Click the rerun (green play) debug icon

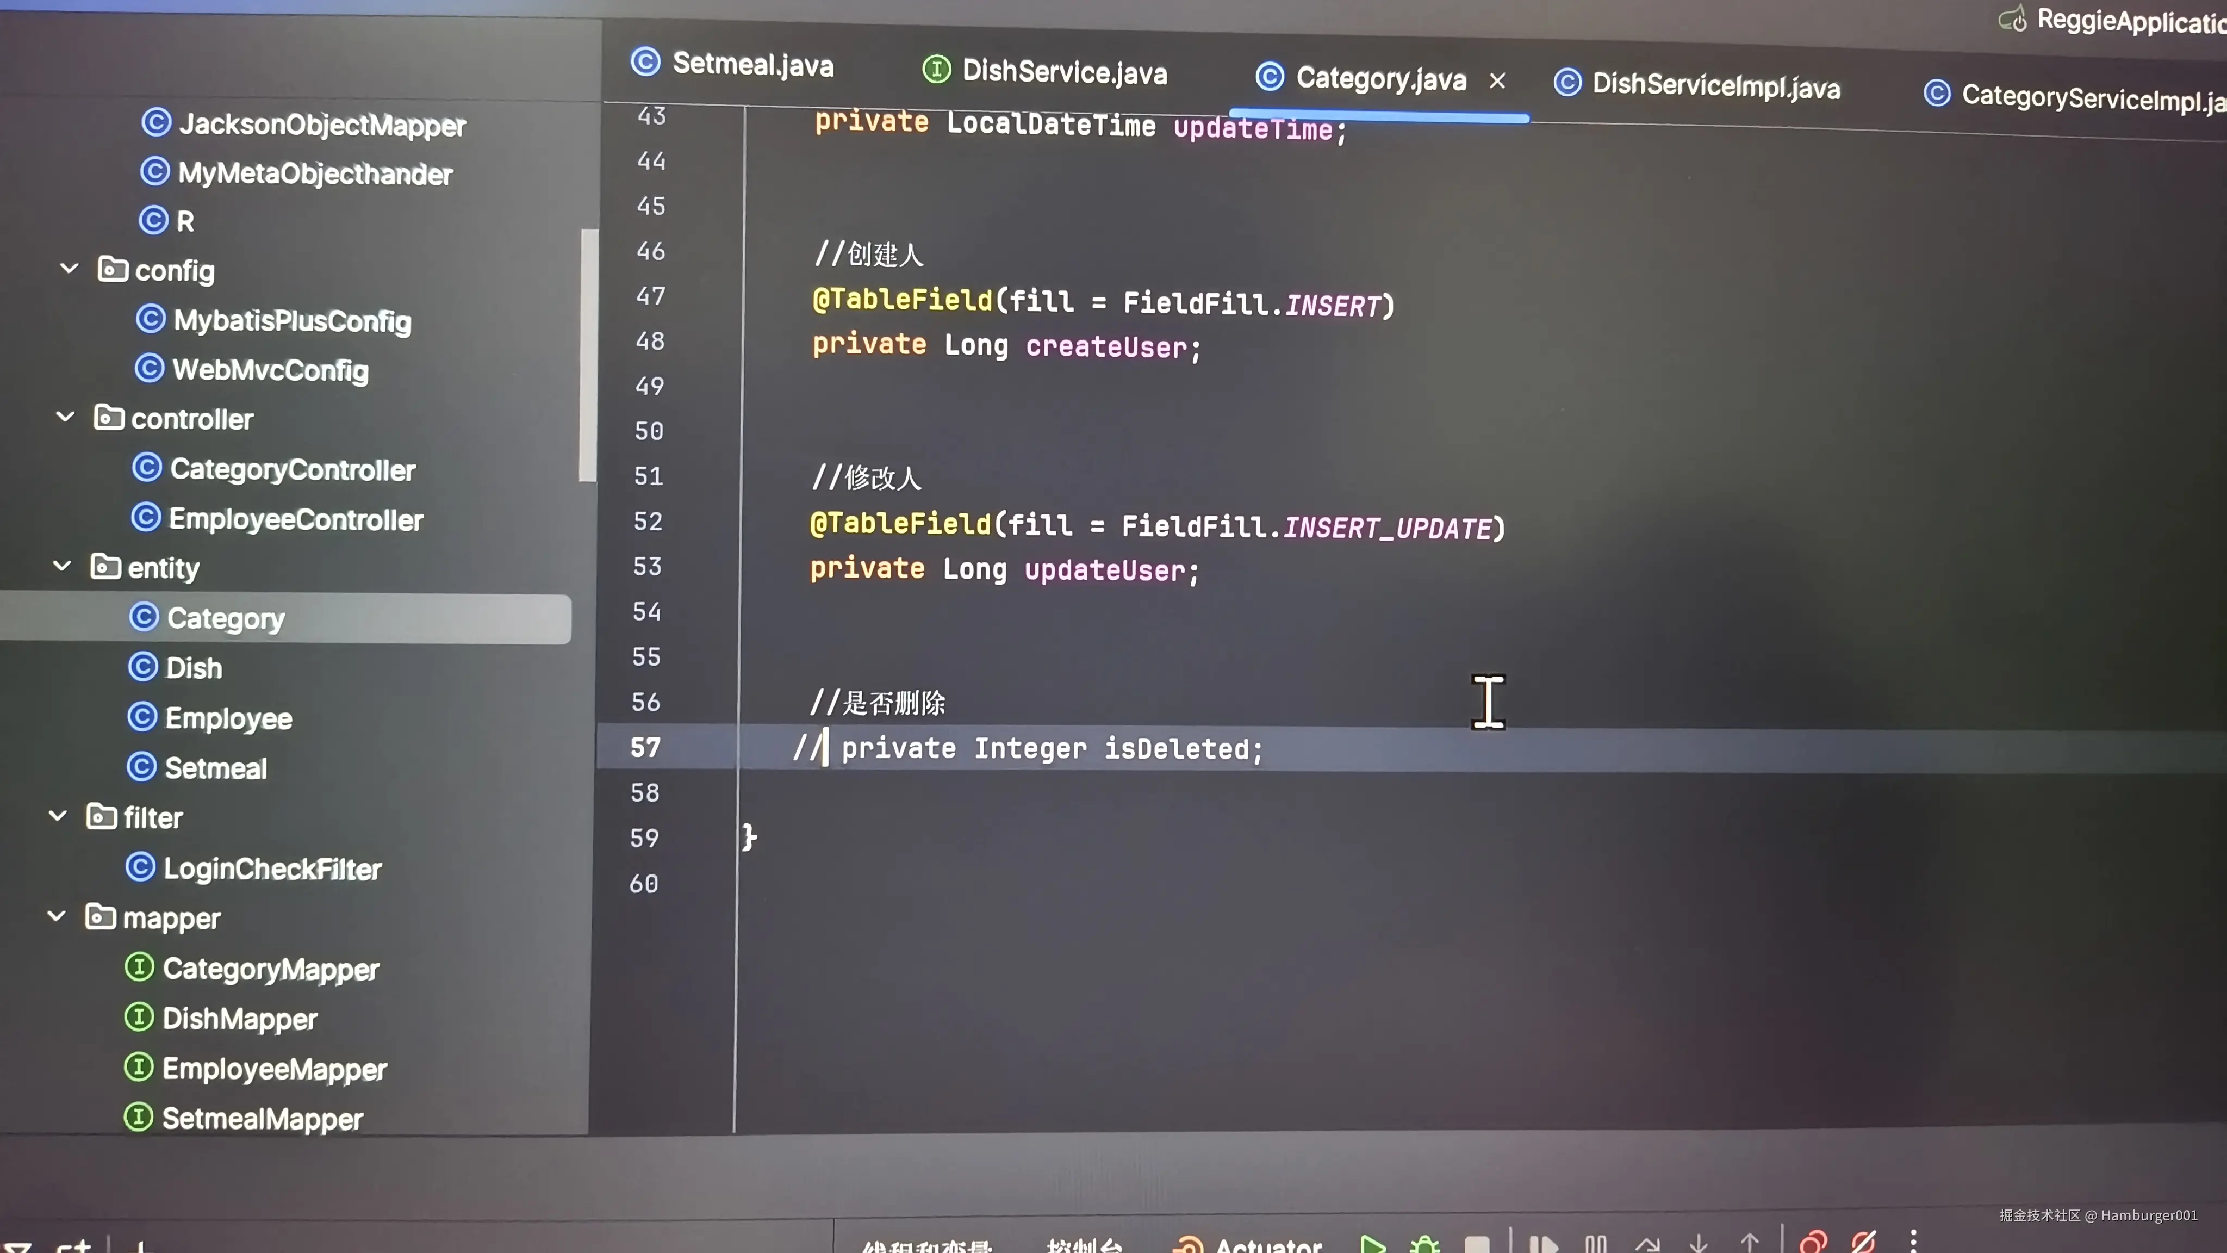point(1373,1244)
